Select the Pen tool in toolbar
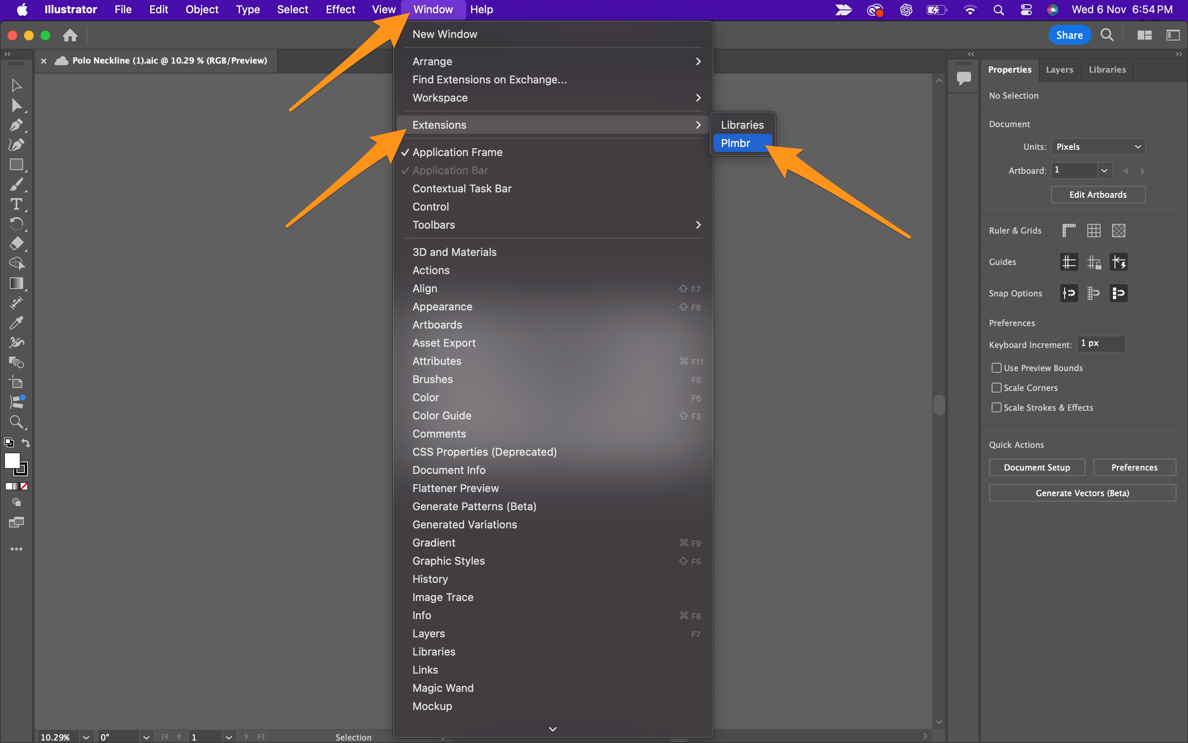 tap(16, 125)
